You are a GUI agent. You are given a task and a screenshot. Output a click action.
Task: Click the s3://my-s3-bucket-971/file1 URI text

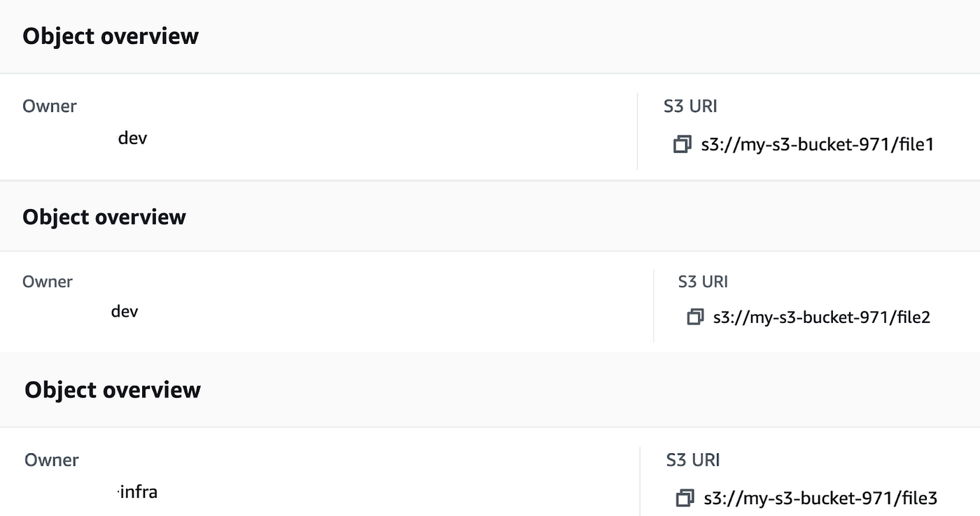[x=818, y=145]
